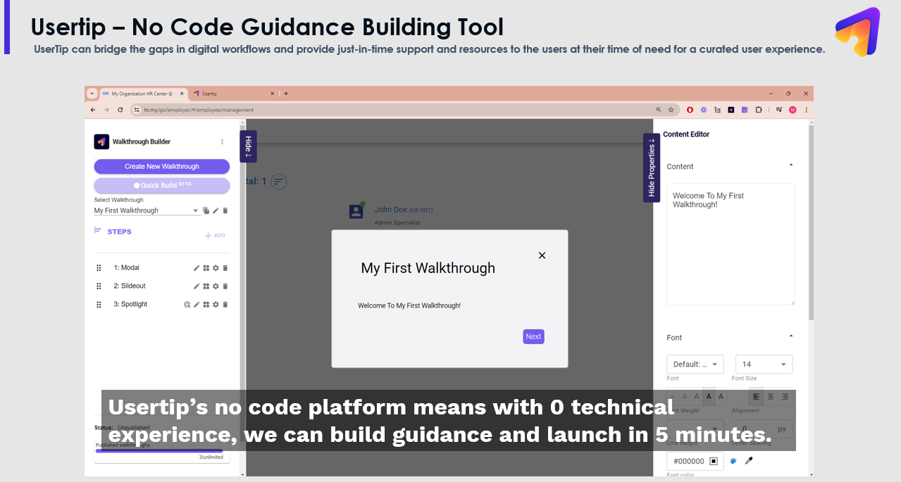This screenshot has width=901, height=482.
Task: Close the My First Walkthrough modal
Action: pyautogui.click(x=542, y=255)
